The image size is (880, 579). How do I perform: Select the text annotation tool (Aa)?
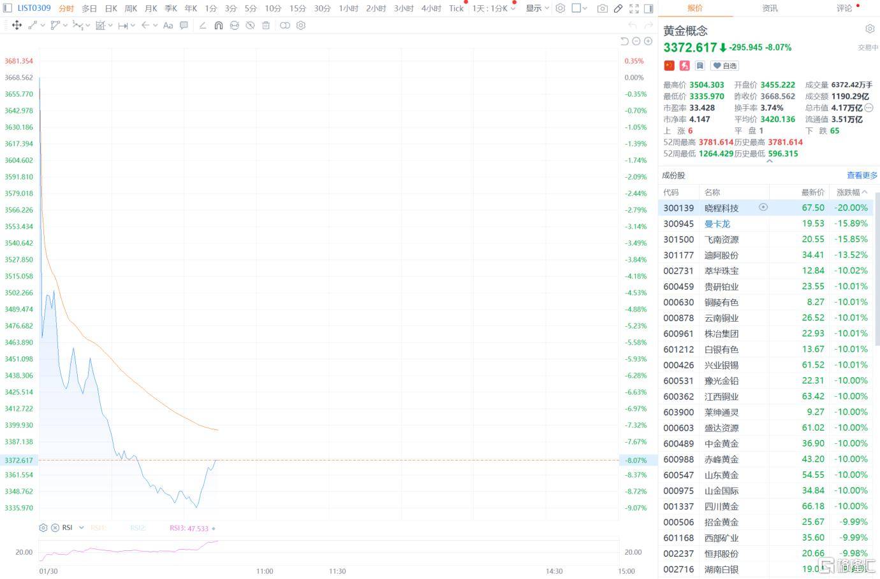tap(168, 25)
